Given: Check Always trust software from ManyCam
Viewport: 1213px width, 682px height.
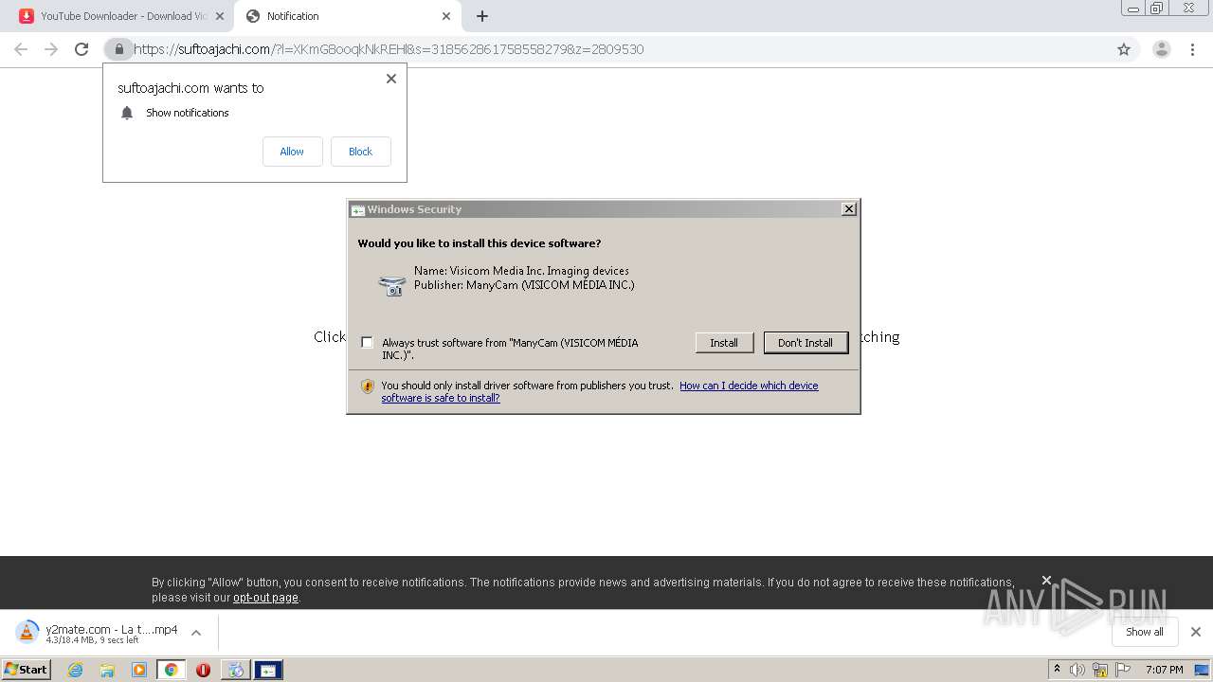Looking at the screenshot, I should coord(368,343).
